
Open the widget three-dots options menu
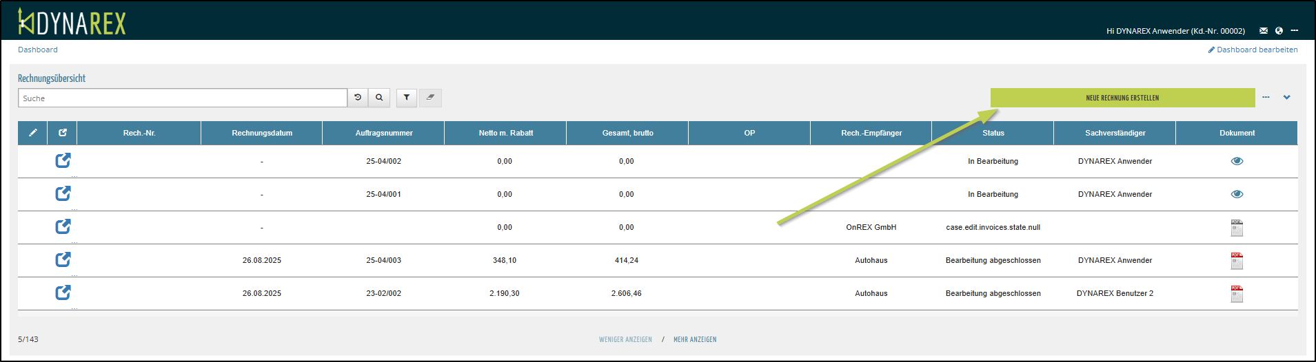(1266, 98)
